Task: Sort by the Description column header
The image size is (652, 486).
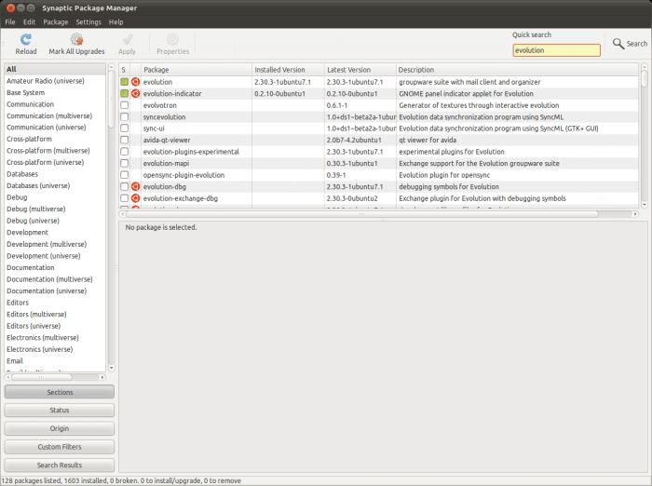Action: [517, 70]
